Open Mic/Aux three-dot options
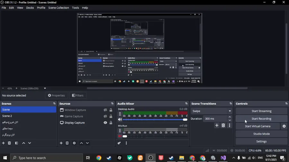289x162 pixels. [x=120, y=131]
